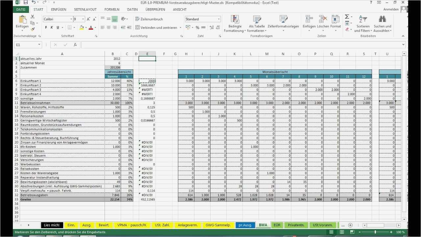Viewport: 421px width, 237px height.
Task: Click the percent style icon
Action: pos(197,28)
